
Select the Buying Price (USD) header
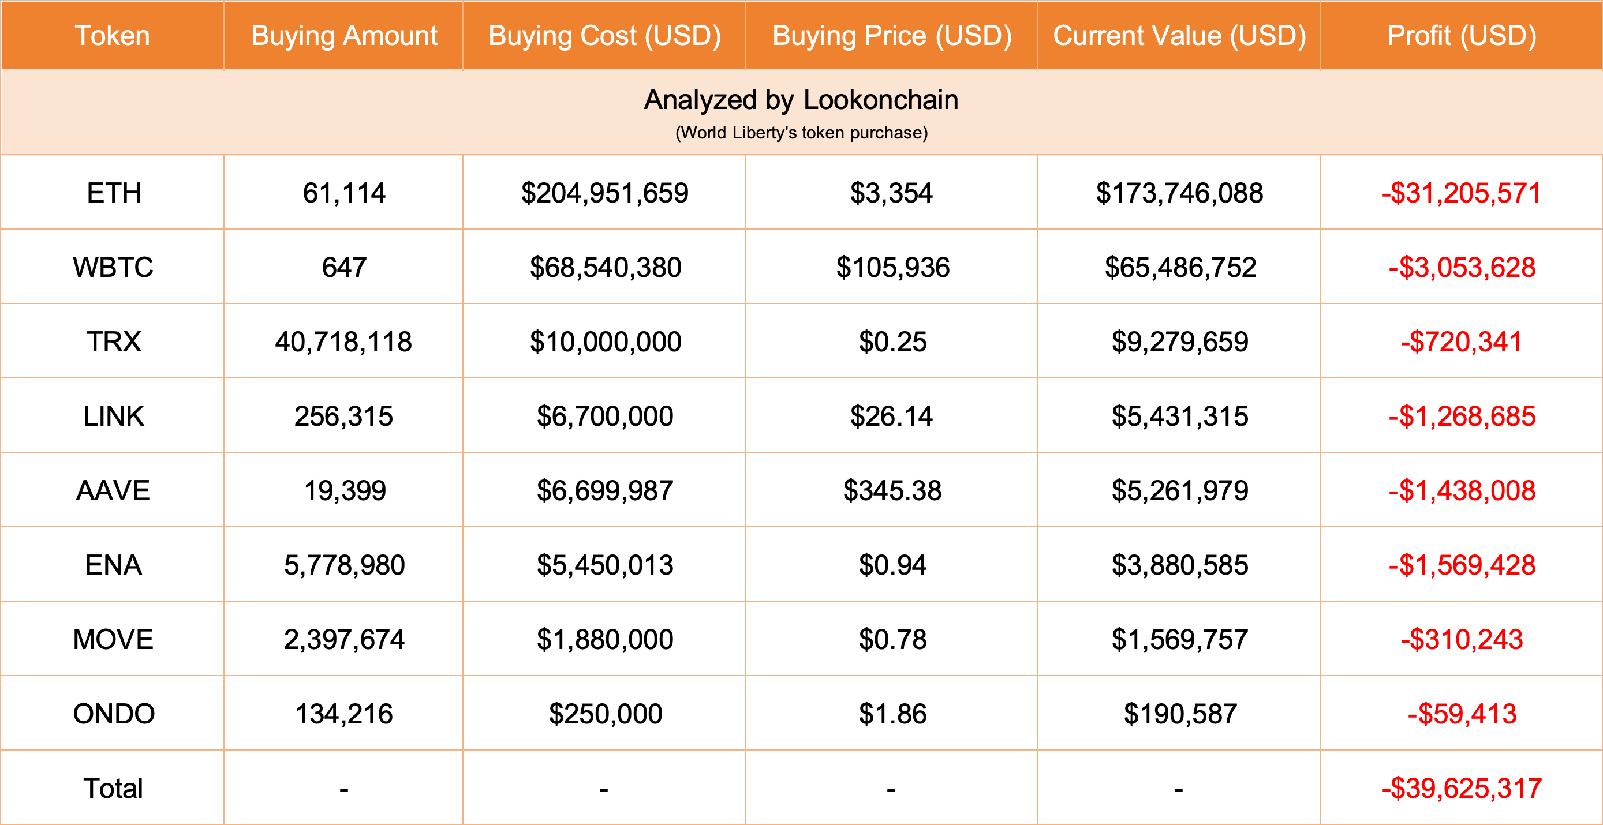coord(892,35)
